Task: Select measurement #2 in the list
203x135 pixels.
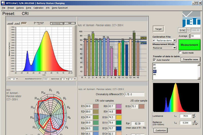Action: (155, 68)
